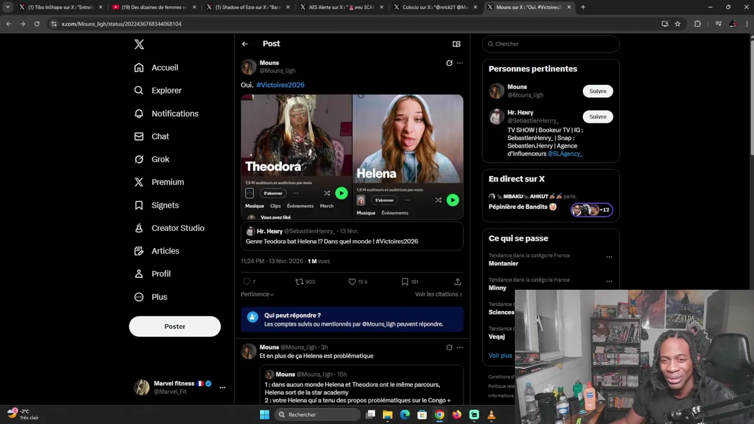Open Microsoft Edge from taskbar
This screenshot has width=754, height=424.
405,415
